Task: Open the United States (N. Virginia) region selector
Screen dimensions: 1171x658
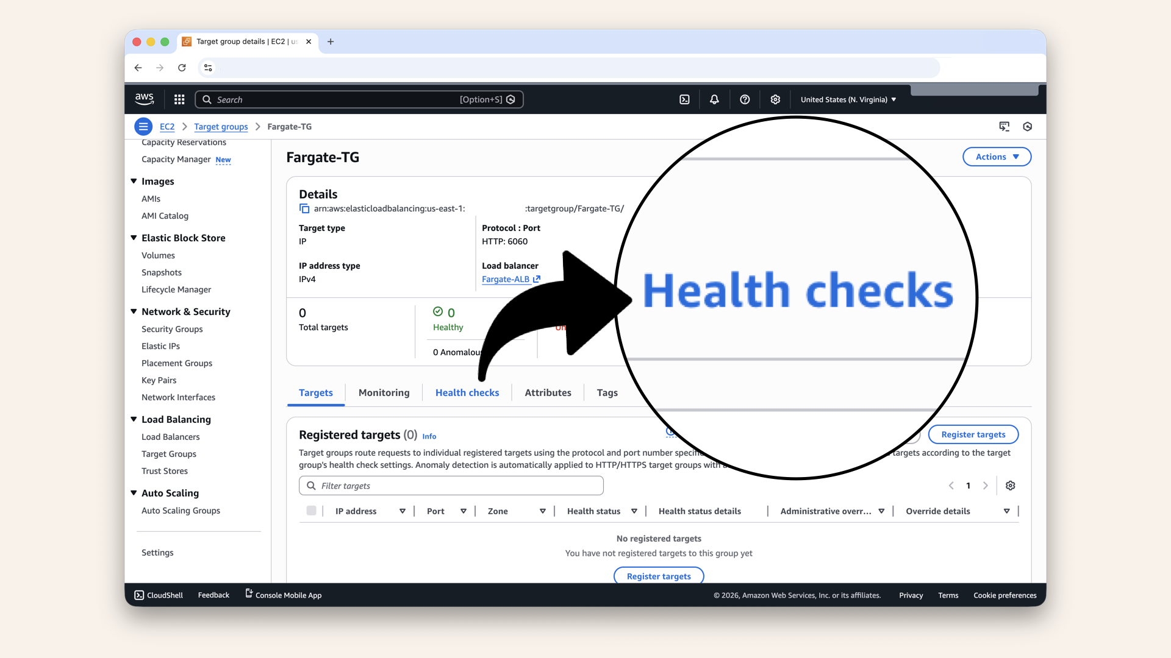Action: click(847, 99)
